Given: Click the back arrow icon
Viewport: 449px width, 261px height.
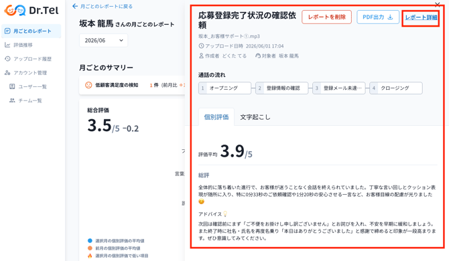Looking at the screenshot, I should [x=75, y=6].
